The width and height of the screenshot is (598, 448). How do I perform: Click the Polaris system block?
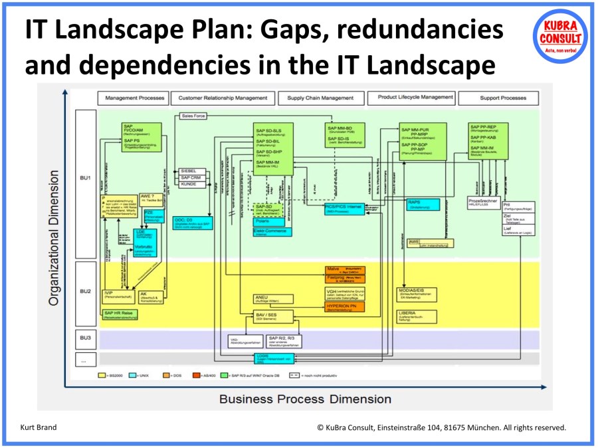coord(267,223)
